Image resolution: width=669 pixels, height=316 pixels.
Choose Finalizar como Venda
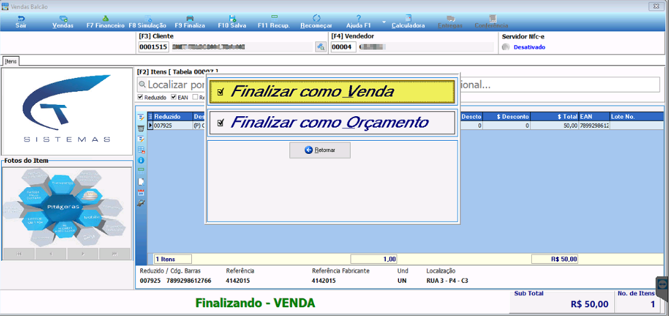pos(332,92)
